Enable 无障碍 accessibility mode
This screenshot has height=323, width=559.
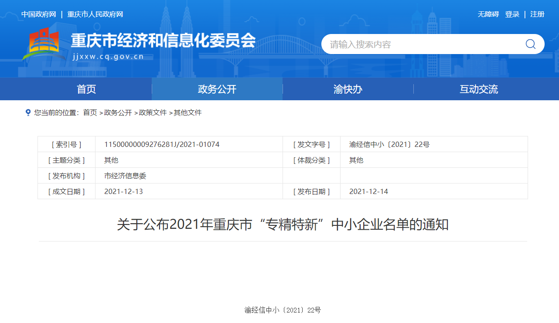tap(488, 14)
